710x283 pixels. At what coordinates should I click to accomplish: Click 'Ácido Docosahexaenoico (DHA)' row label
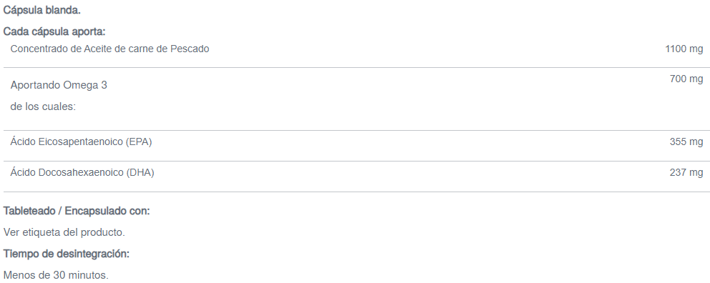click(82, 173)
